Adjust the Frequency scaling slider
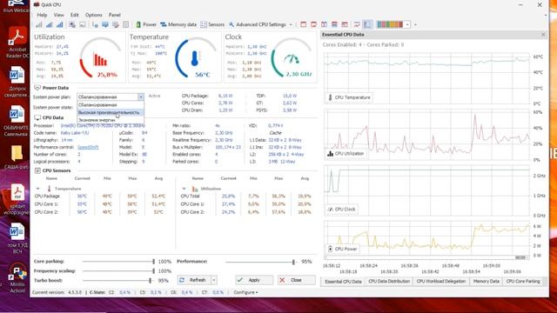Viewport: 557px width, 313px height. pos(118,271)
